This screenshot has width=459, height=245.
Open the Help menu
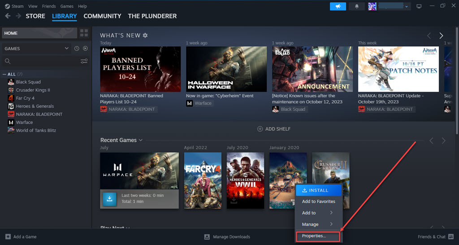[x=82, y=6]
